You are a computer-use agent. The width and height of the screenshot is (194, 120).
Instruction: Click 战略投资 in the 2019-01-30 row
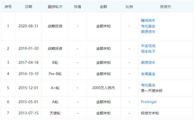tap(55, 49)
